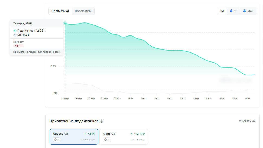Screen dimensions: 263x148
Task: Switch to the Подписчики tab
Action: [x=60, y=11]
